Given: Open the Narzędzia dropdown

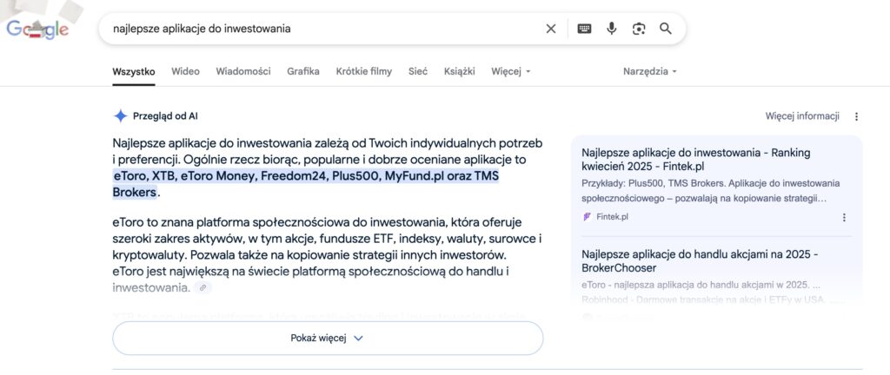Looking at the screenshot, I should tap(650, 71).
